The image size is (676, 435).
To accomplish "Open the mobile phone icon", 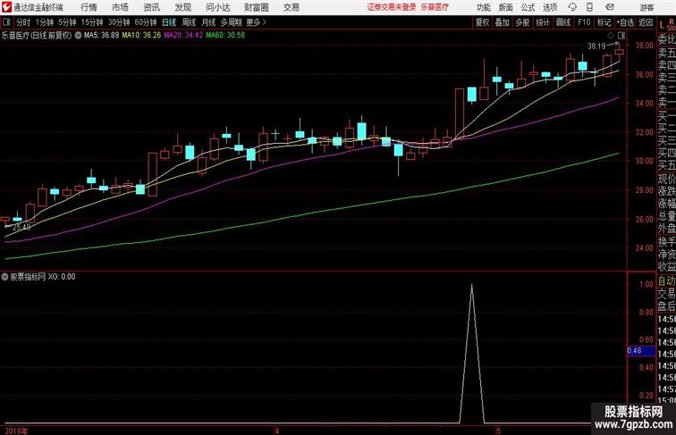I will (589, 7).
